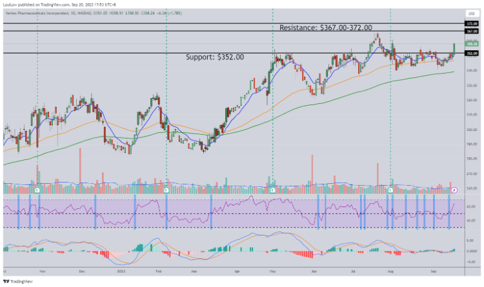Click the 60.00 RSI axis value
The width and height of the screenshot is (484, 287).
471,206
